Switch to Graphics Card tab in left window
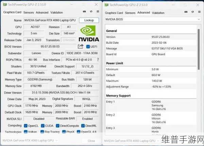 coord(12,12)
